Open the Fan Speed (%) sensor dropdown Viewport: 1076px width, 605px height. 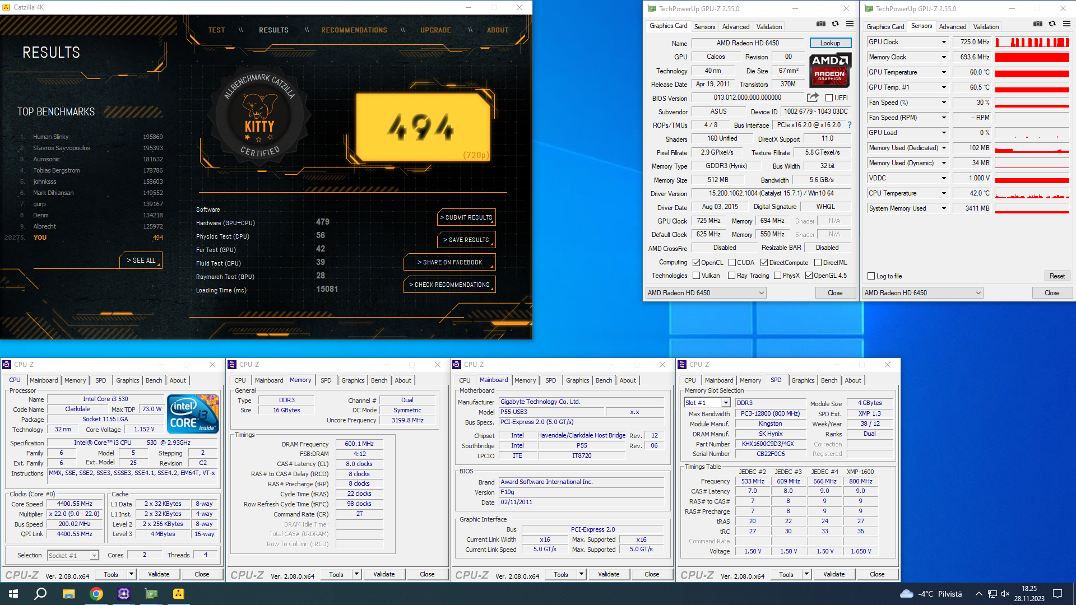click(x=944, y=103)
